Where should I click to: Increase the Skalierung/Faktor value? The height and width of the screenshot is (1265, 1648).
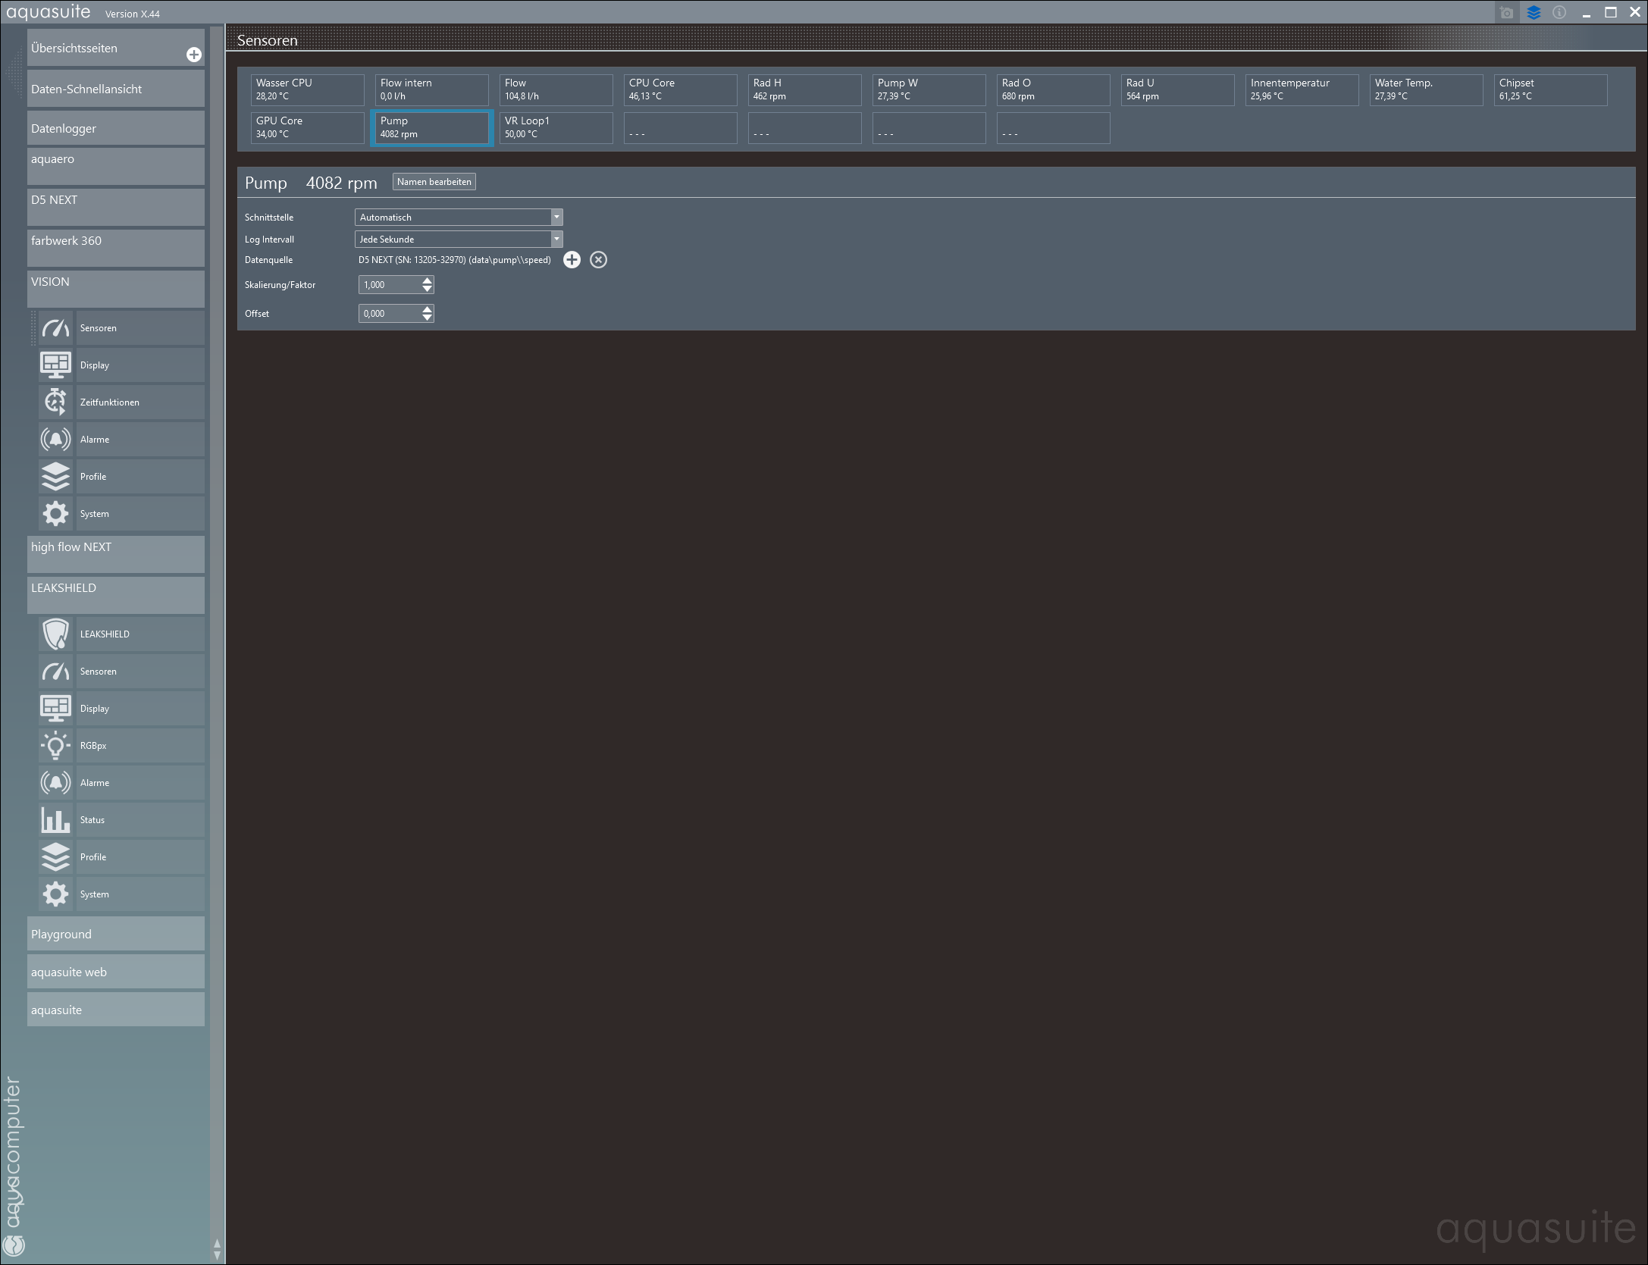point(428,280)
